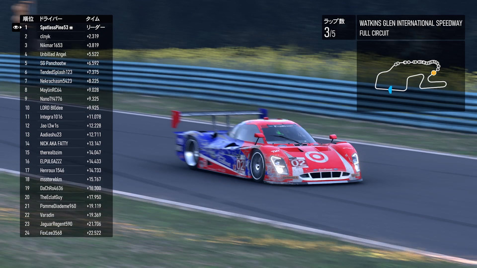Select driver TheEclatGuy row
477x268 pixels.
click(x=66, y=197)
